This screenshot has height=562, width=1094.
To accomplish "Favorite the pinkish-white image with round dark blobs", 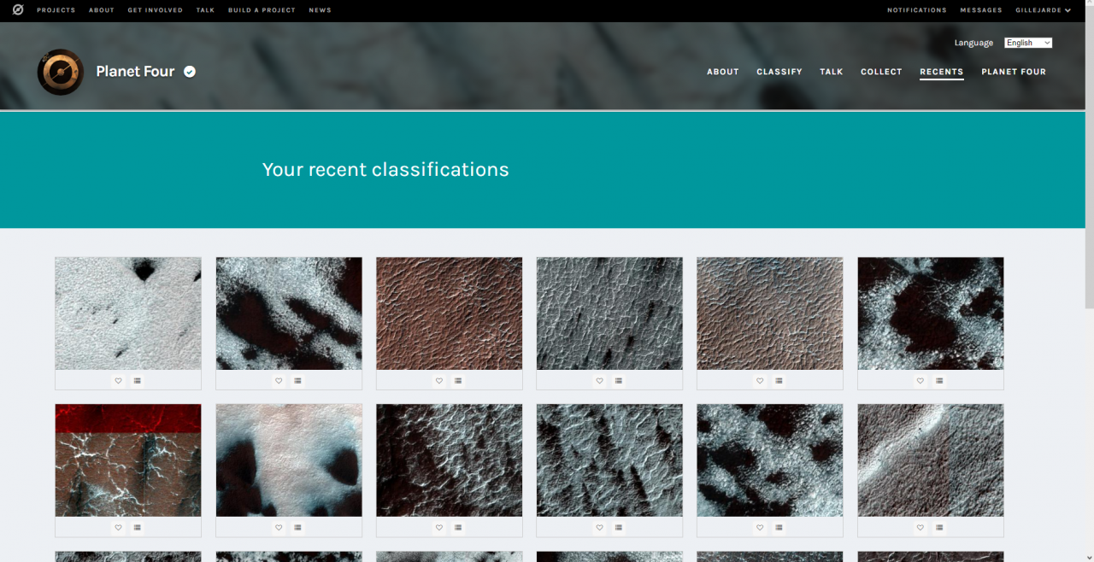I will coord(279,528).
